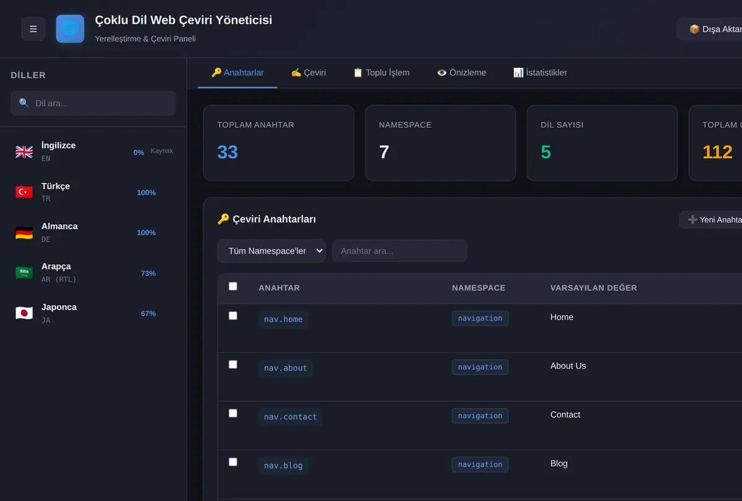This screenshot has width=742, height=501.
Task: Click the globe app logo
Action: pyautogui.click(x=70, y=29)
